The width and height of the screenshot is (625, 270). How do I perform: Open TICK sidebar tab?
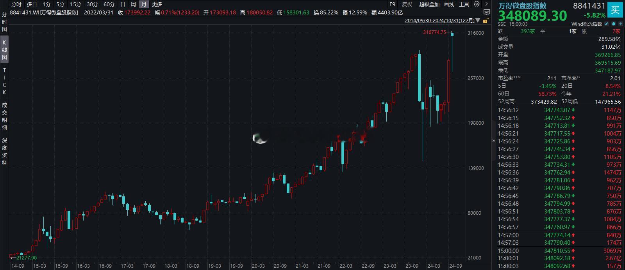(x=4, y=81)
